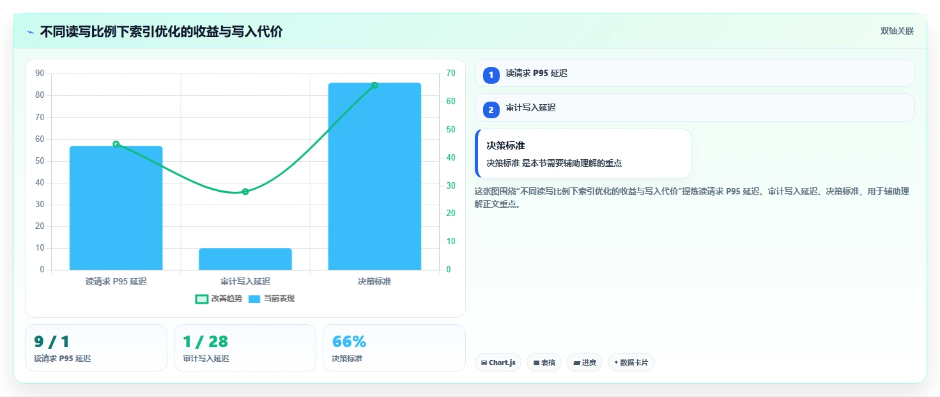940x397 pixels.
Task: Click the x-axis label 决策标准
Action: (374, 281)
